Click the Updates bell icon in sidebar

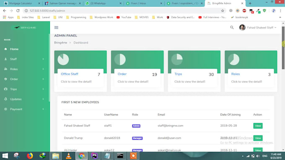coord(5,99)
